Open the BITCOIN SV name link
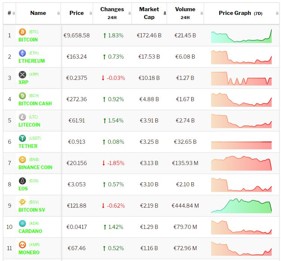The width and height of the screenshot is (281, 261). tap(32, 210)
